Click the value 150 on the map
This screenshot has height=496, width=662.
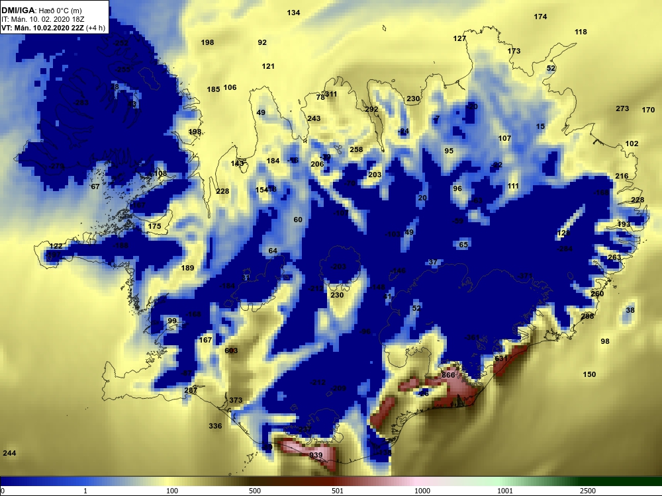(x=589, y=374)
